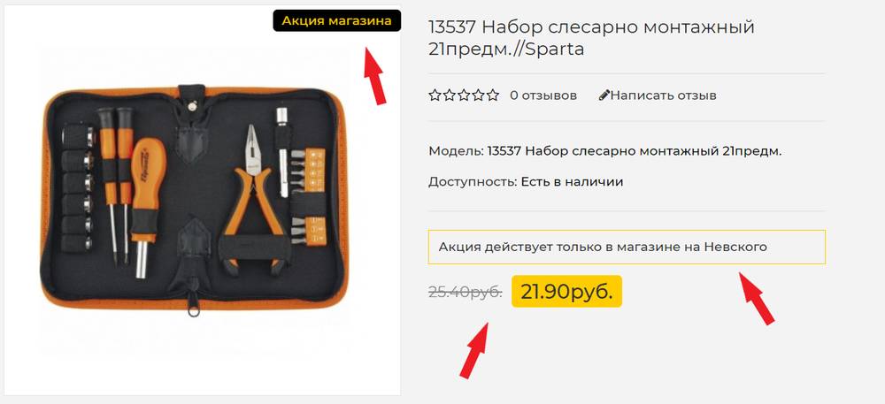
Task: Click the third rating star
Action: pyautogui.click(x=464, y=95)
